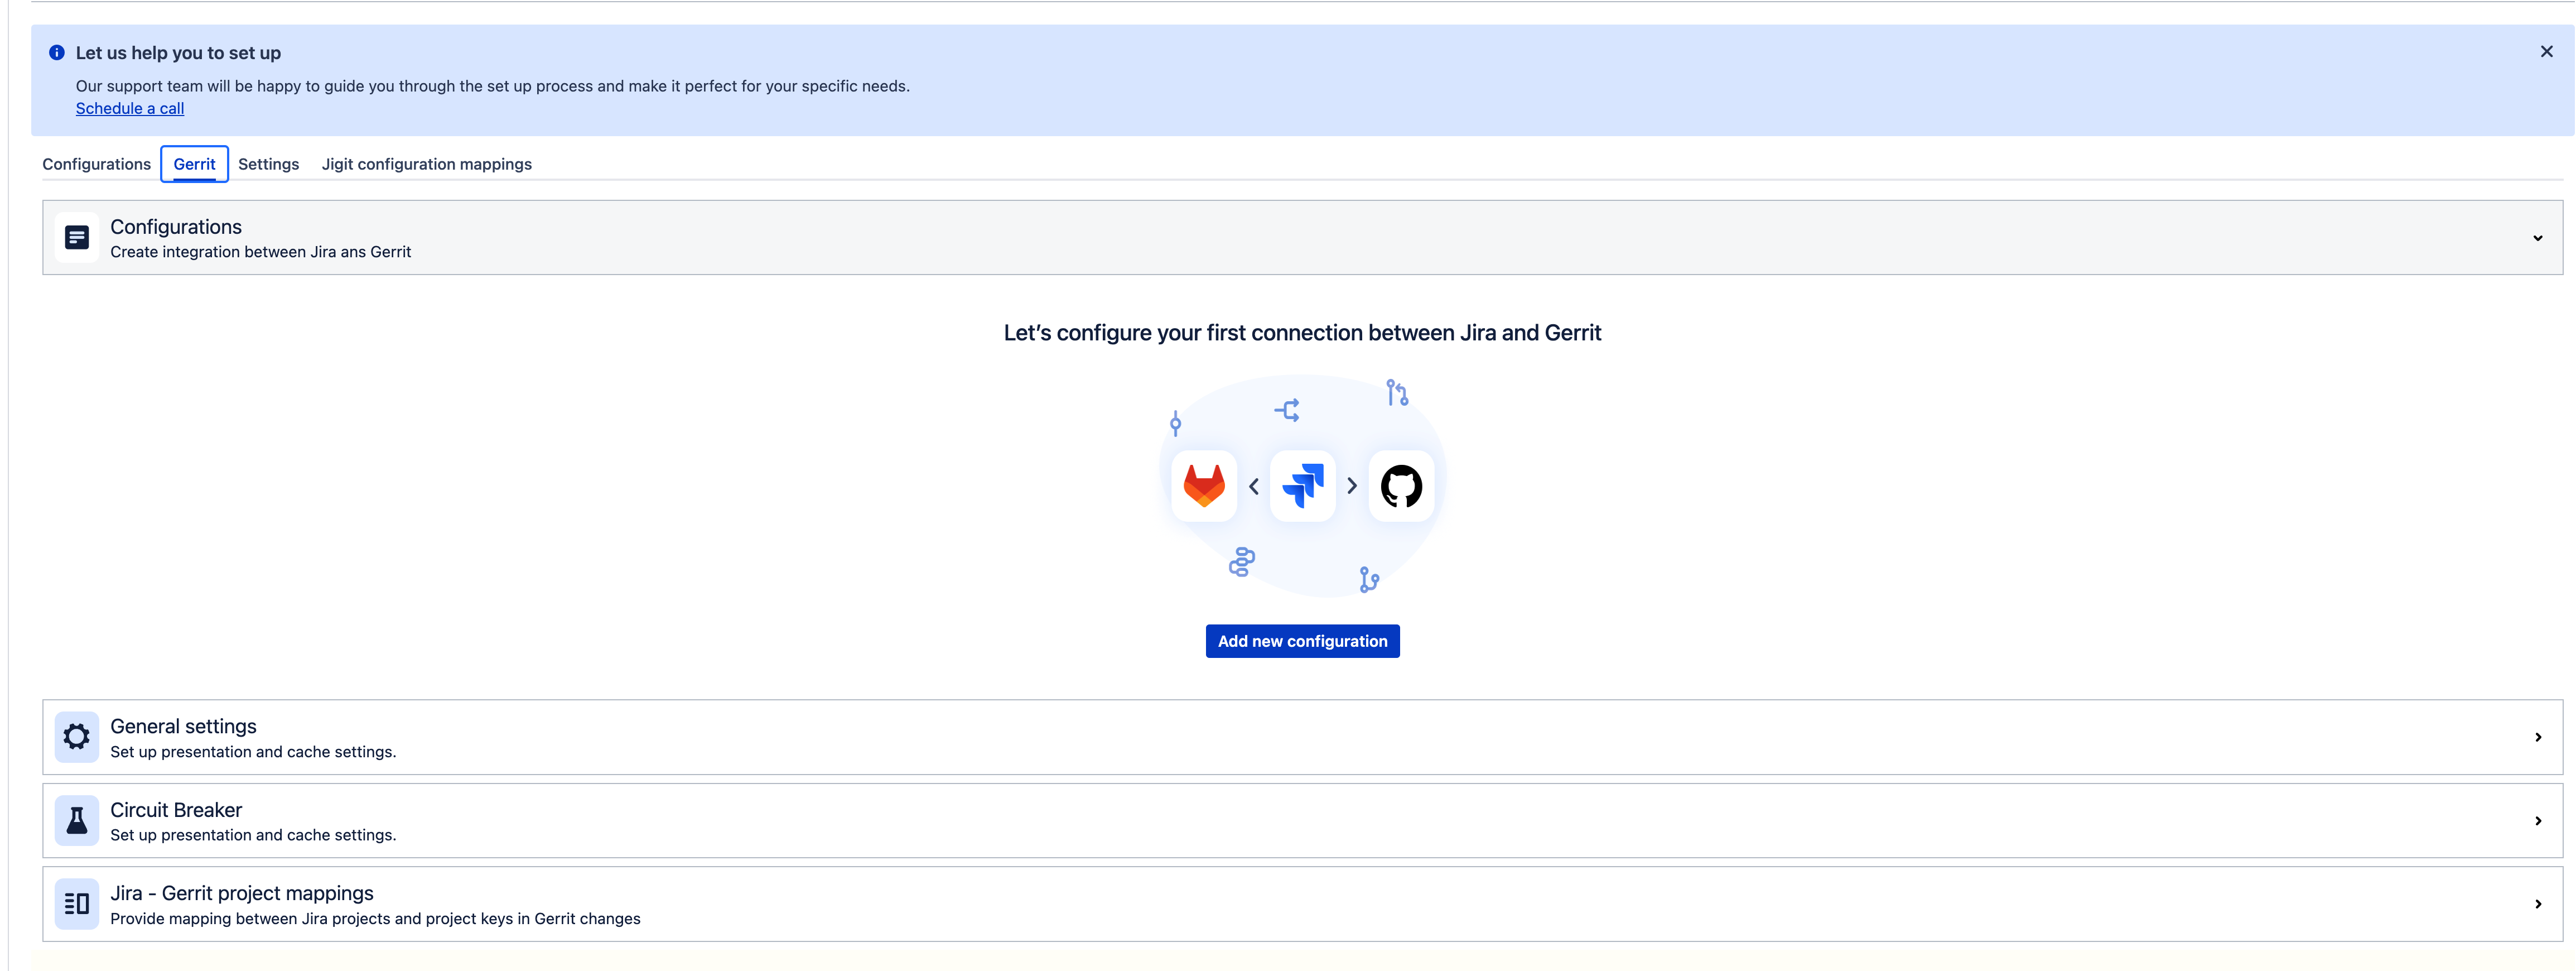Click the project mappings list icon
This screenshot has width=2576, height=971.
click(x=77, y=904)
